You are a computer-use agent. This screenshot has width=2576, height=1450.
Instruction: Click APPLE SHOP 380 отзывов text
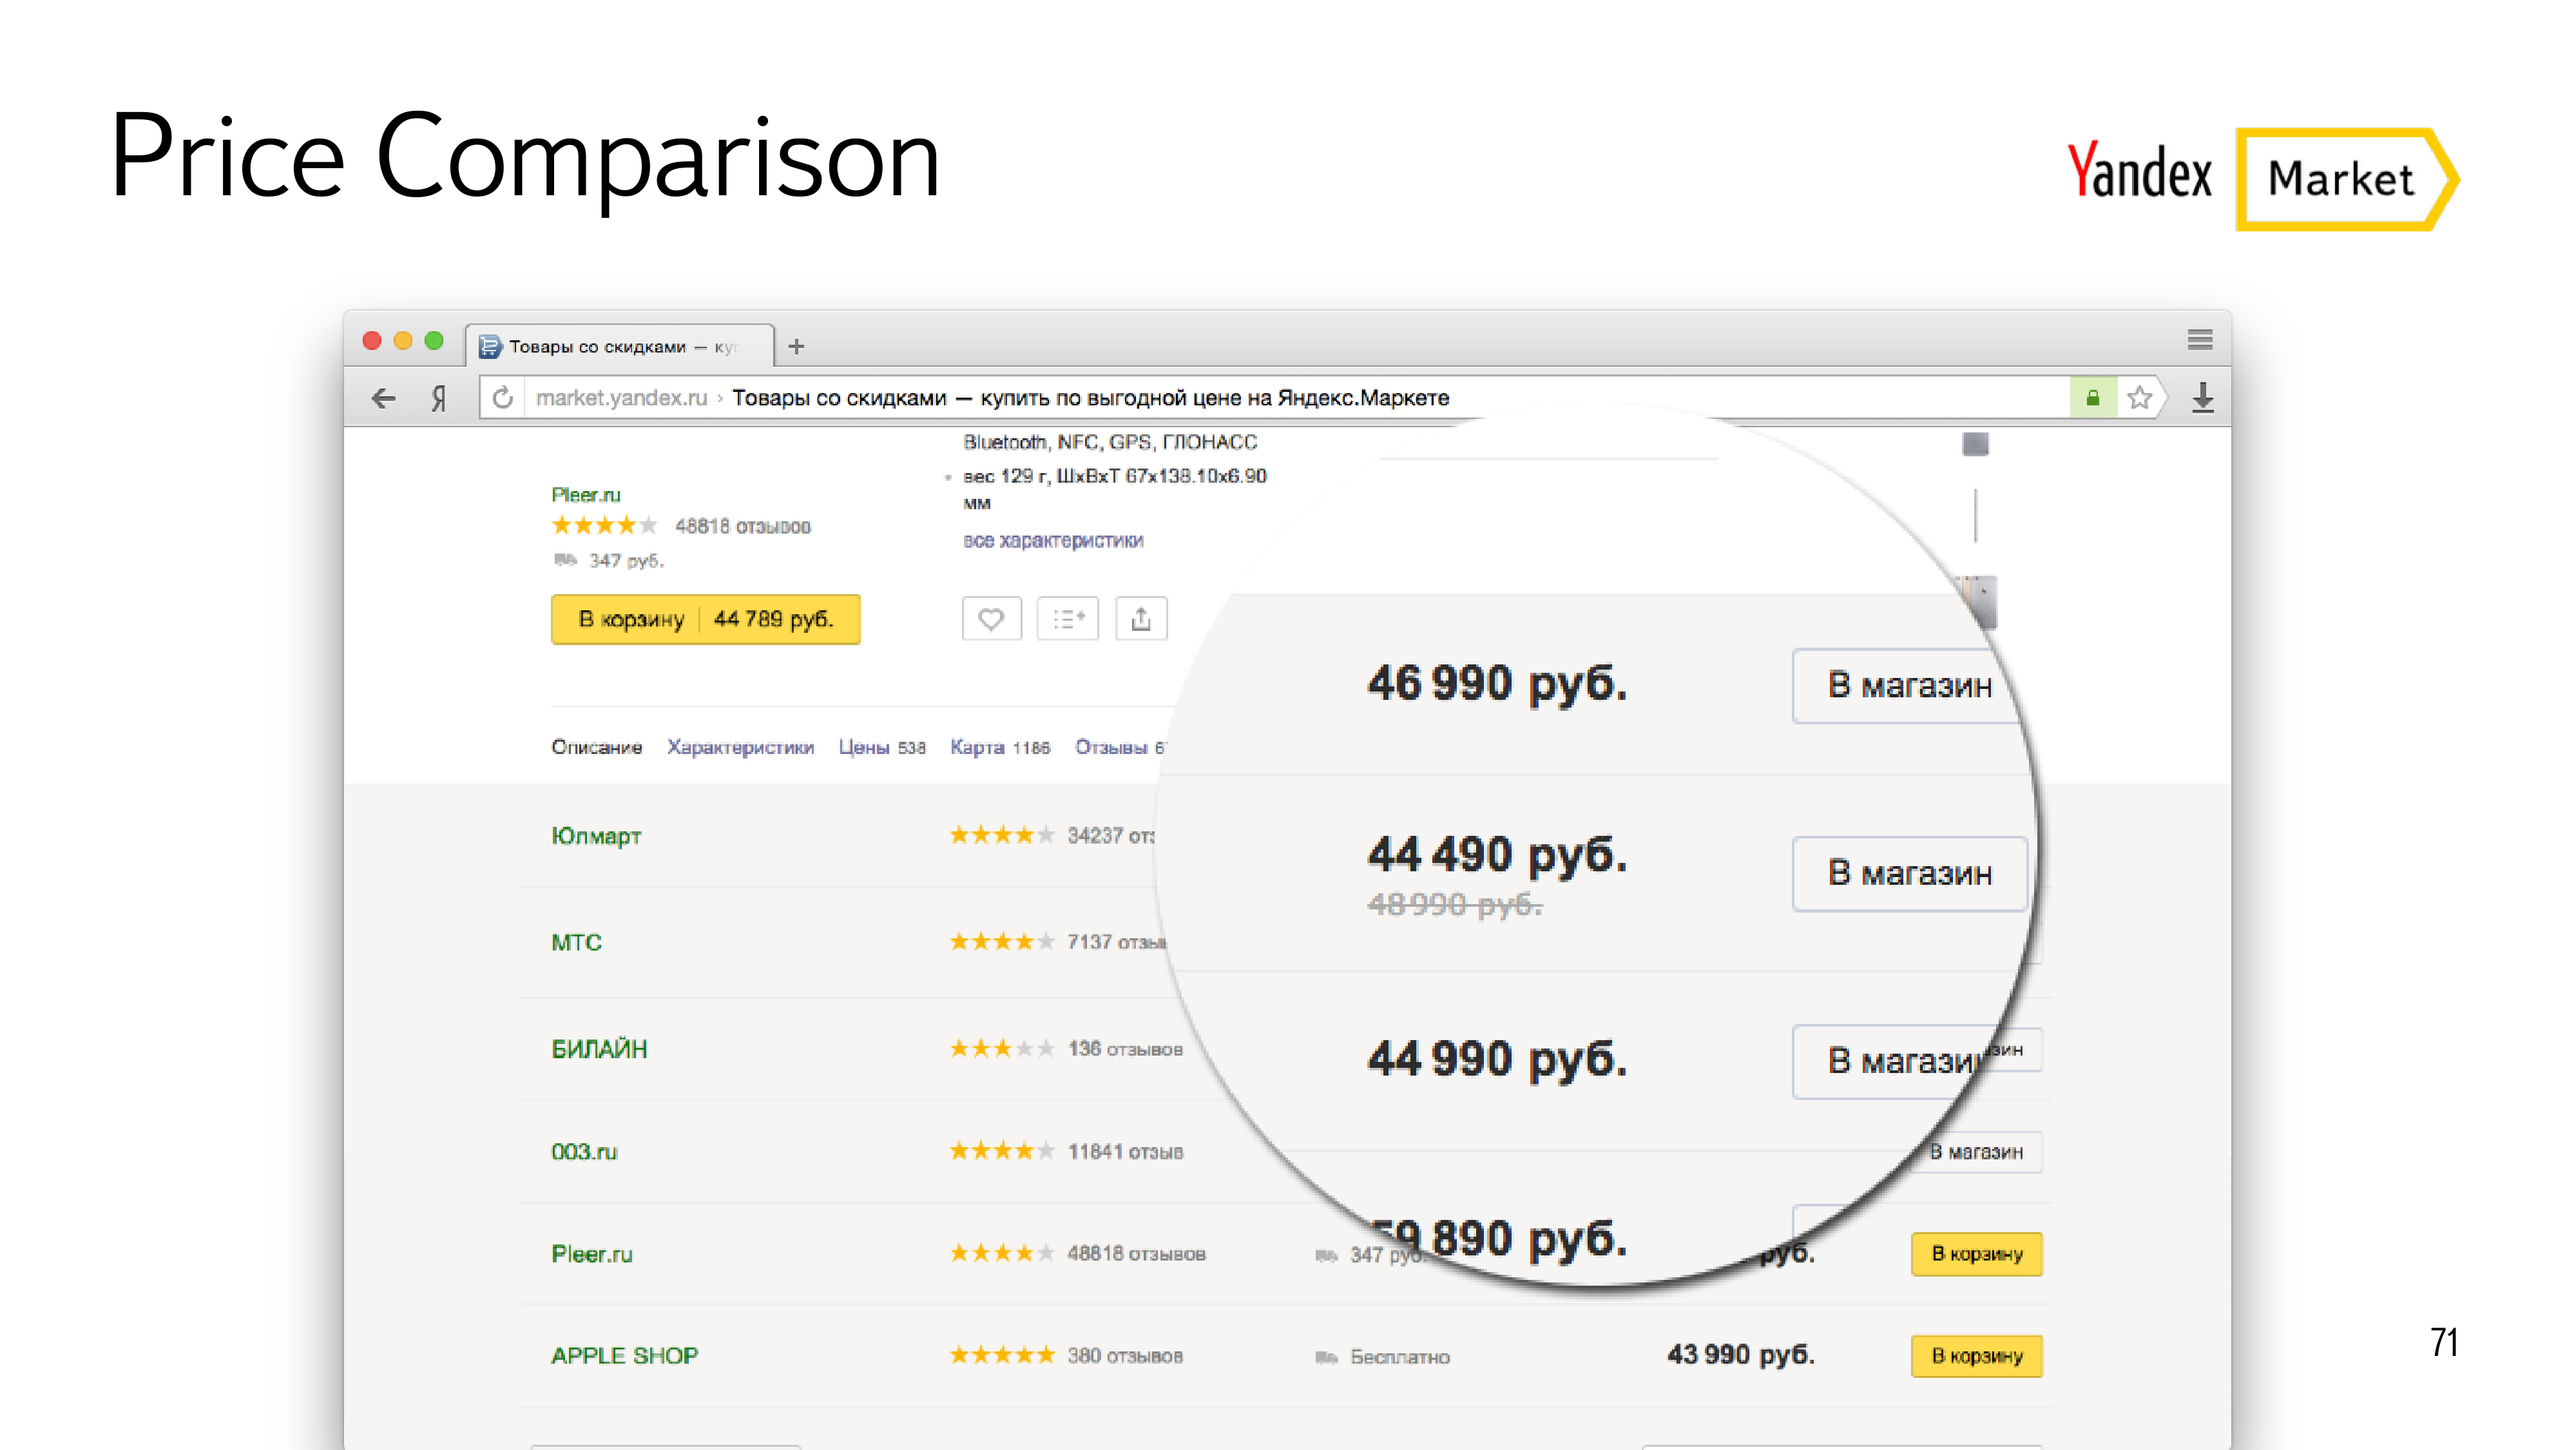click(1125, 1356)
